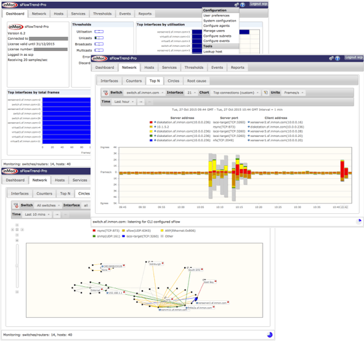Click Configure events in Configuration menu

point(216,41)
